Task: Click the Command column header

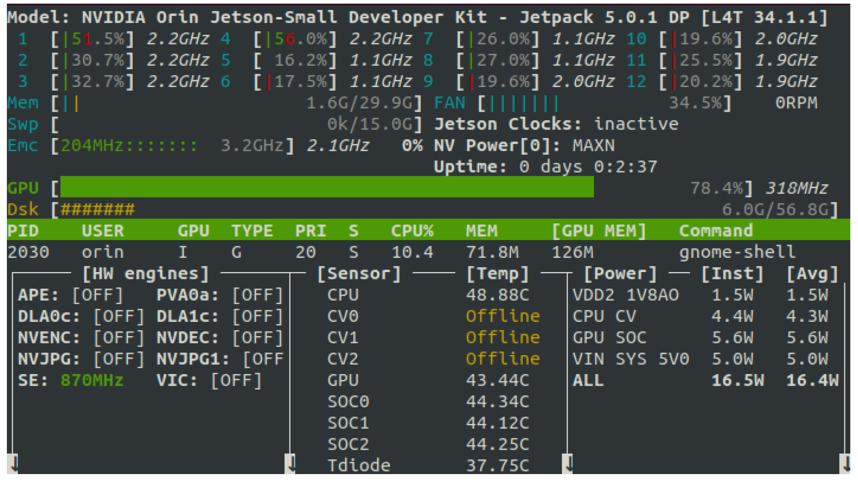Action: (716, 230)
